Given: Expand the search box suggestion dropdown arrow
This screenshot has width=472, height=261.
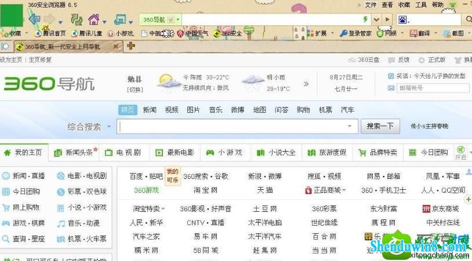Looking at the screenshot, I should click(x=350, y=126).
